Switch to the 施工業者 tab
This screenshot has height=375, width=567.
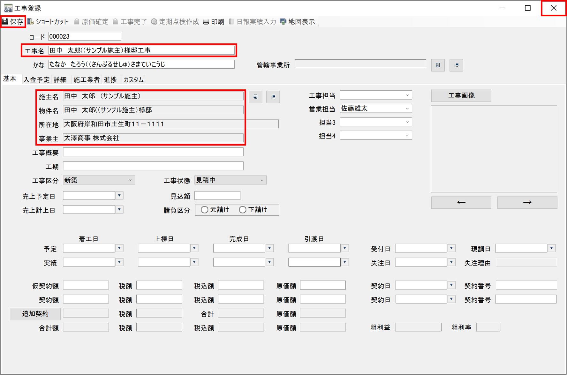tap(86, 80)
